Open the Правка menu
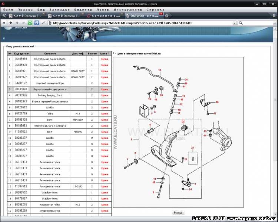Image resolution: width=278 pixels, height=222 pixels. click(x=25, y=10)
